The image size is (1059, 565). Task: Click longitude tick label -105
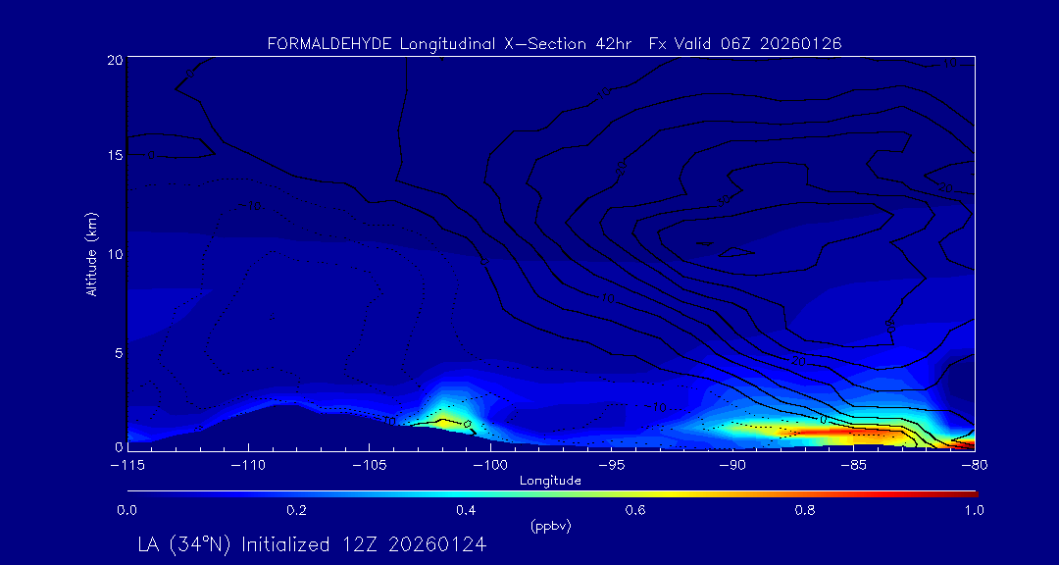point(369,466)
